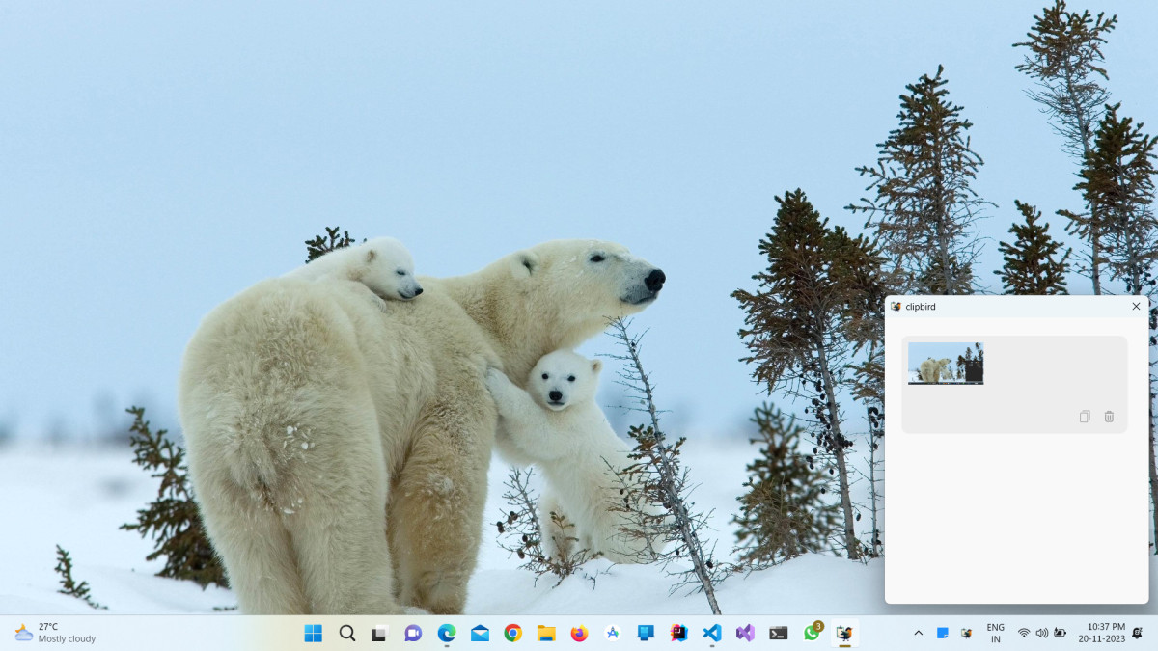
Task: Open taskbar Search
Action: click(347, 633)
